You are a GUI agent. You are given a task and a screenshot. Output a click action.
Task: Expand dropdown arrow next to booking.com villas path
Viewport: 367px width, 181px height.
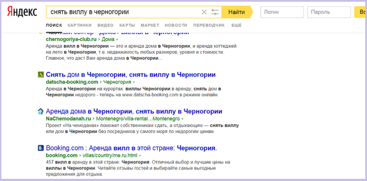point(140,156)
